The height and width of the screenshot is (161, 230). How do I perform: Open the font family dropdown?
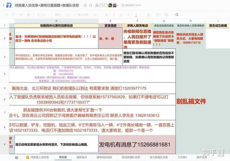(x=84, y=14)
